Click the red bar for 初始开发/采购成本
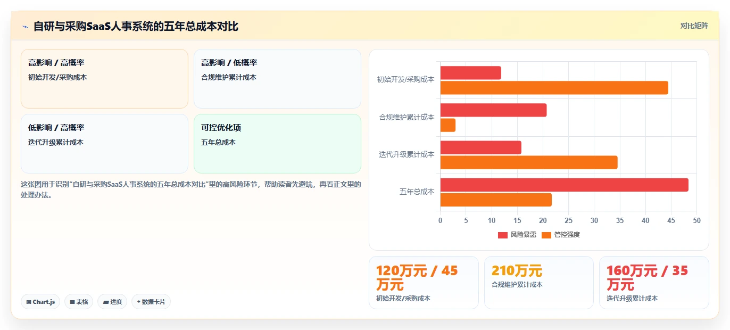The image size is (730, 330). (x=470, y=73)
